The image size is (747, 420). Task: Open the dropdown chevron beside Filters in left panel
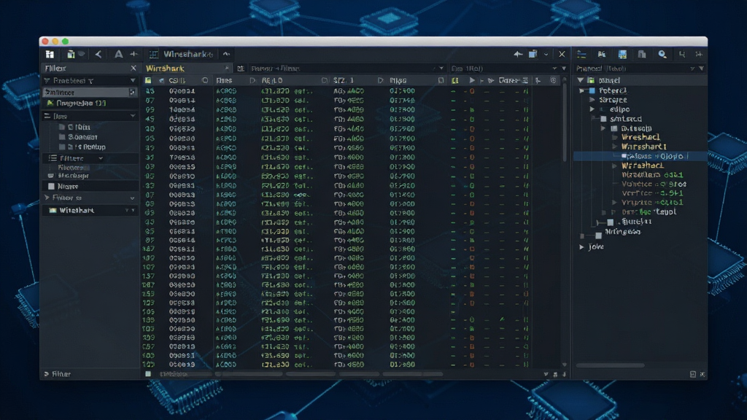tap(101, 158)
